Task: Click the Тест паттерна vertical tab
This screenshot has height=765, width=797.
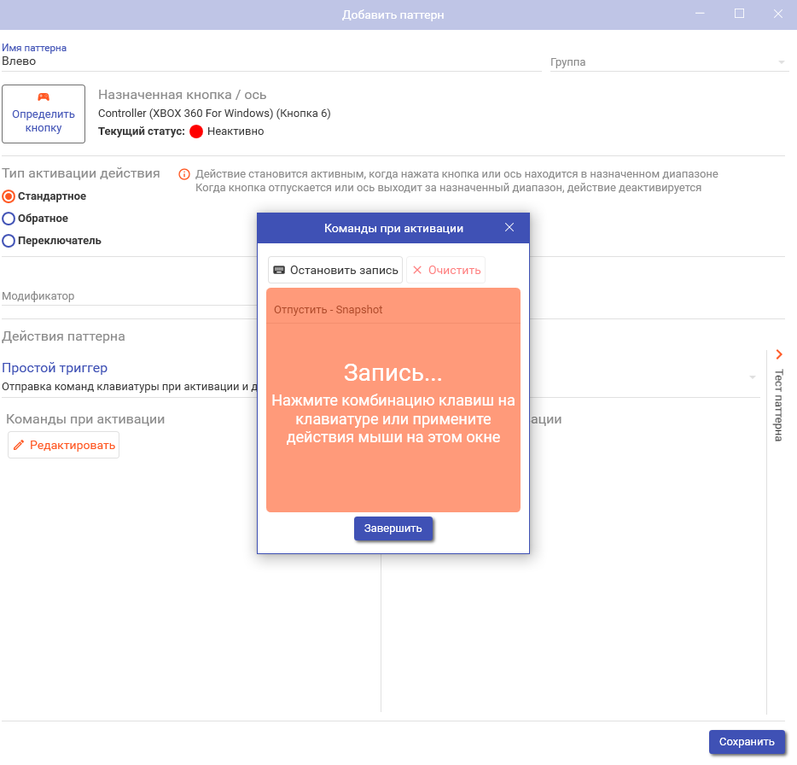Action: click(778, 405)
